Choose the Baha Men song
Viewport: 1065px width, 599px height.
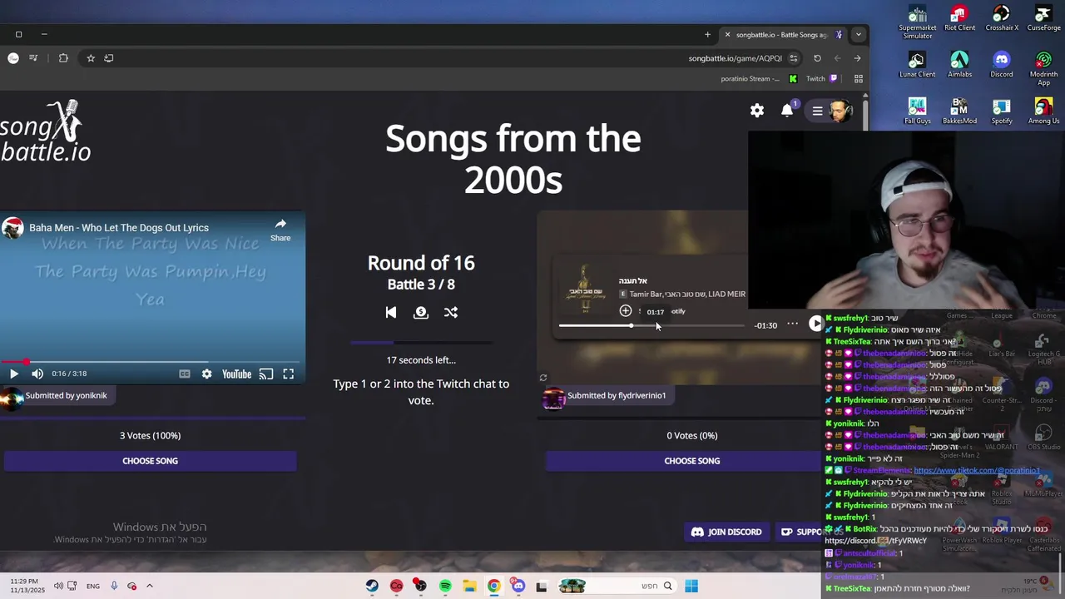click(150, 461)
